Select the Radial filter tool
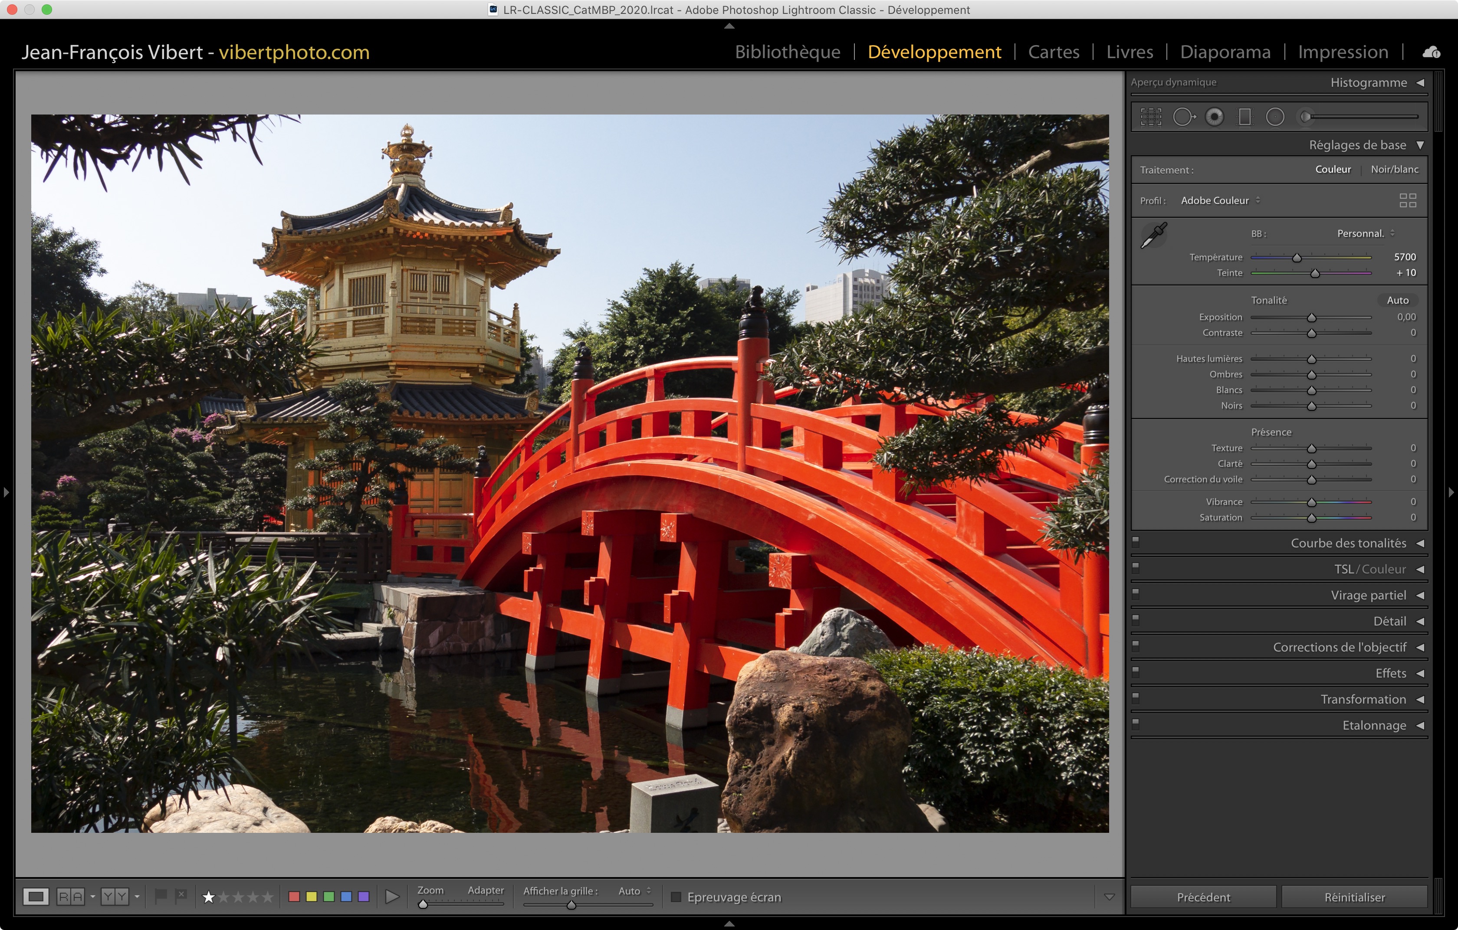This screenshot has height=930, width=1458. tap(1275, 117)
